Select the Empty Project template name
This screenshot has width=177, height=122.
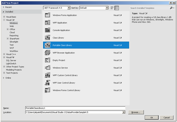[x=59, y=60]
